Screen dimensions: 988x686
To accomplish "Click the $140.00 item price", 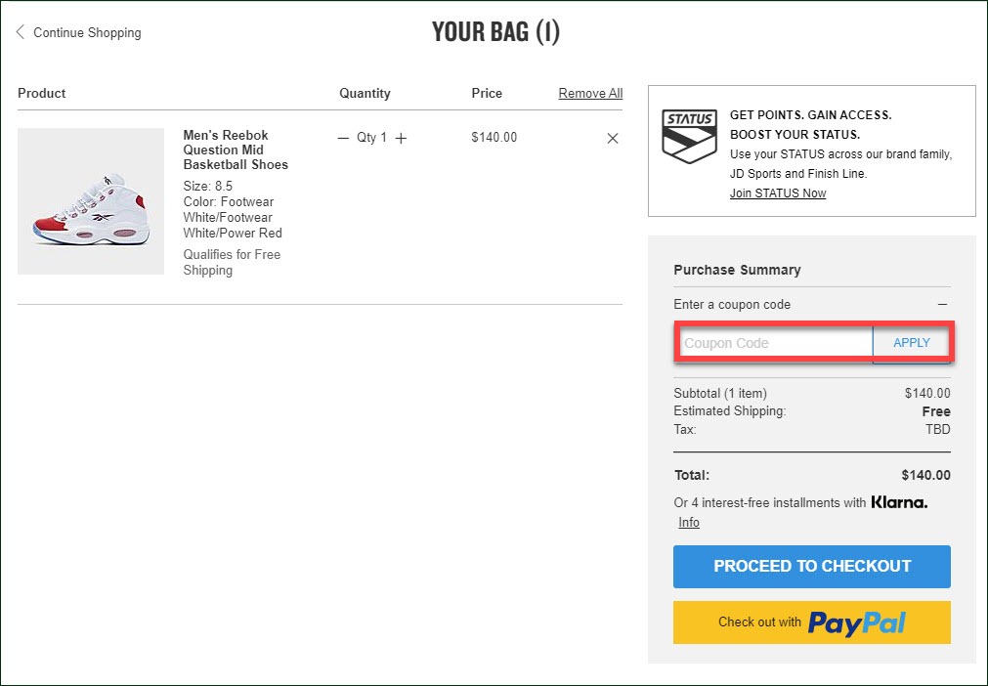I will 494,138.
